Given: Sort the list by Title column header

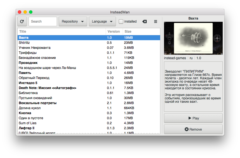Looking at the screenshot, I should [61, 32].
